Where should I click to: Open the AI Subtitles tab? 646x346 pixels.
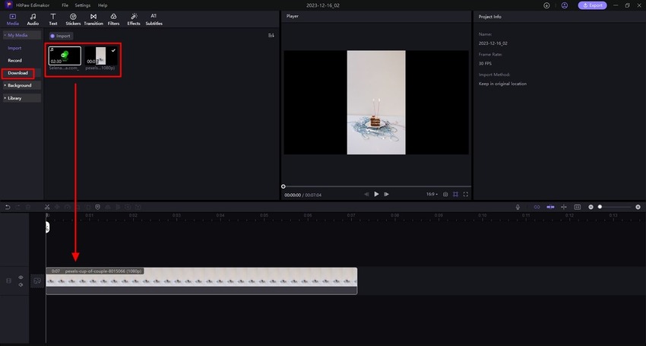pos(154,19)
